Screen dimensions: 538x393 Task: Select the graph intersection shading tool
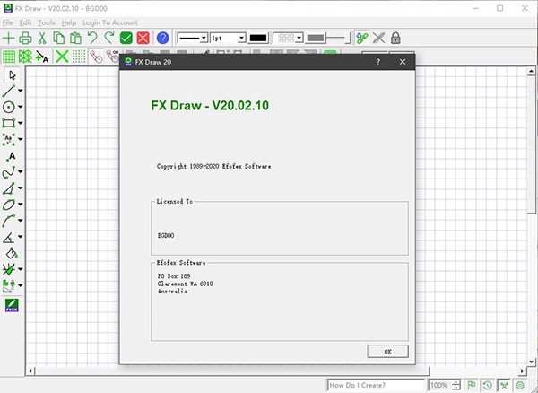(9, 269)
